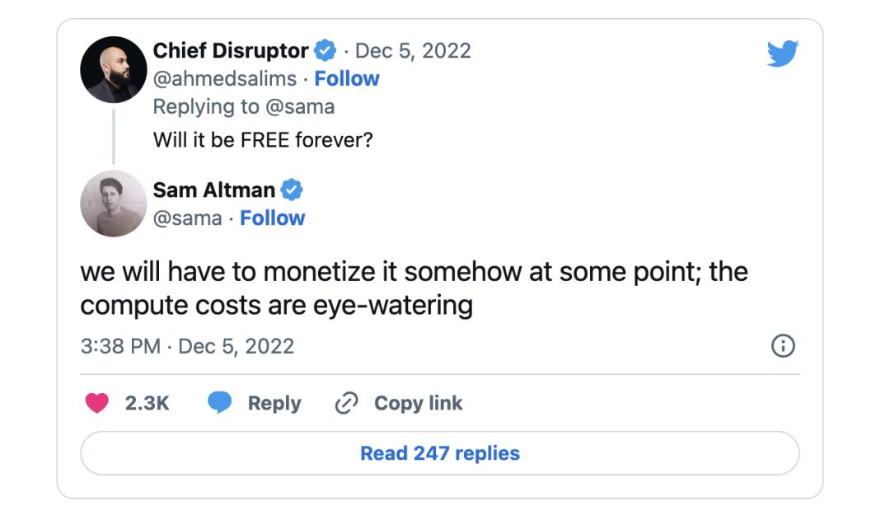Open the tweet info icon
890x520 pixels.
782,346
